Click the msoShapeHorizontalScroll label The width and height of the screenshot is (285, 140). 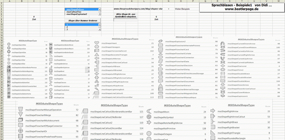pyautogui.click(x=112, y=51)
